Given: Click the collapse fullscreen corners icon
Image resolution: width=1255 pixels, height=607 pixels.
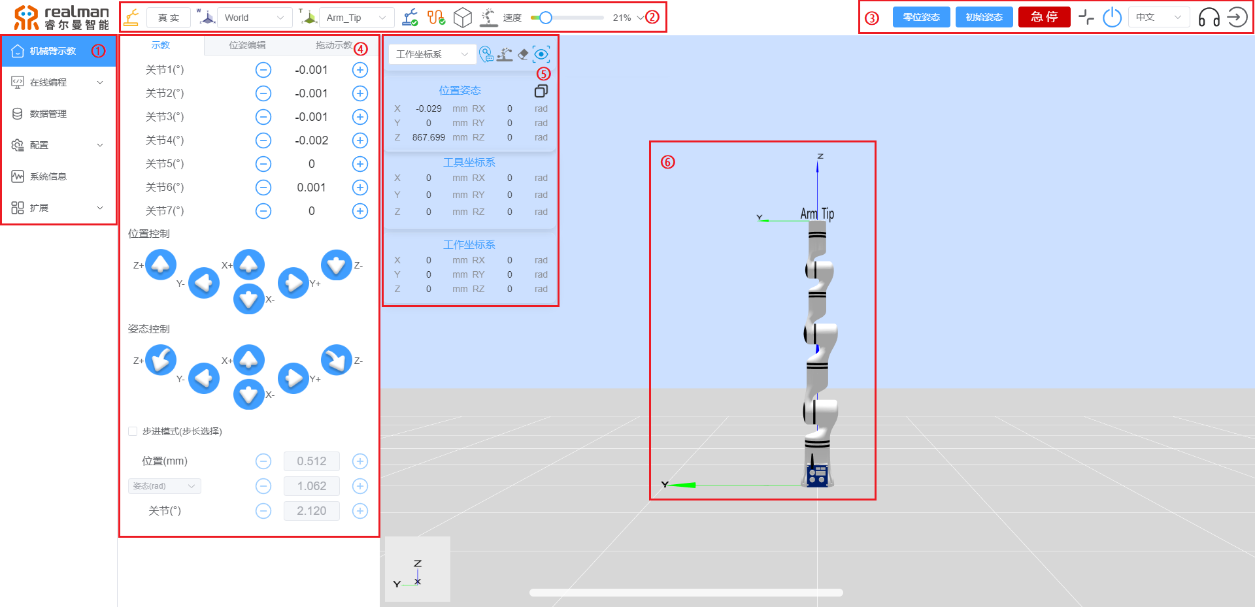Looking at the screenshot, I should (1086, 18).
